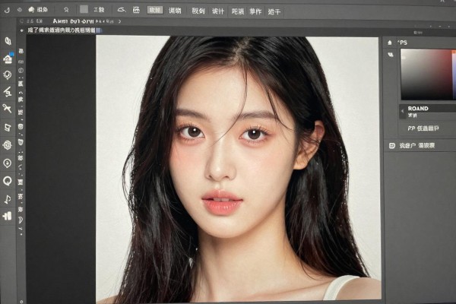Click the grid icon before the highlighted tab

click(x=136, y=10)
